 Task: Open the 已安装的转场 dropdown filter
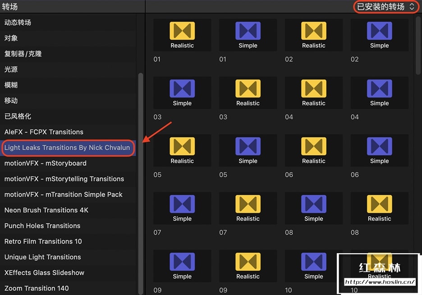(x=385, y=6)
